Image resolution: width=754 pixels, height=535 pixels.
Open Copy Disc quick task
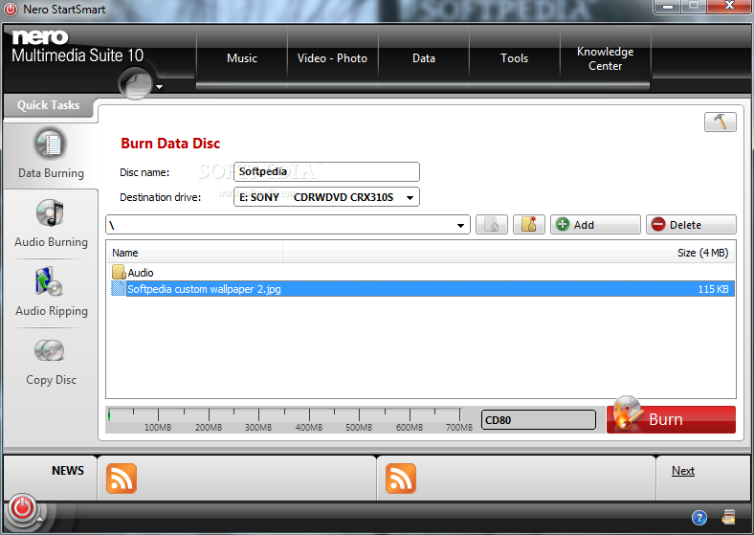(51, 362)
